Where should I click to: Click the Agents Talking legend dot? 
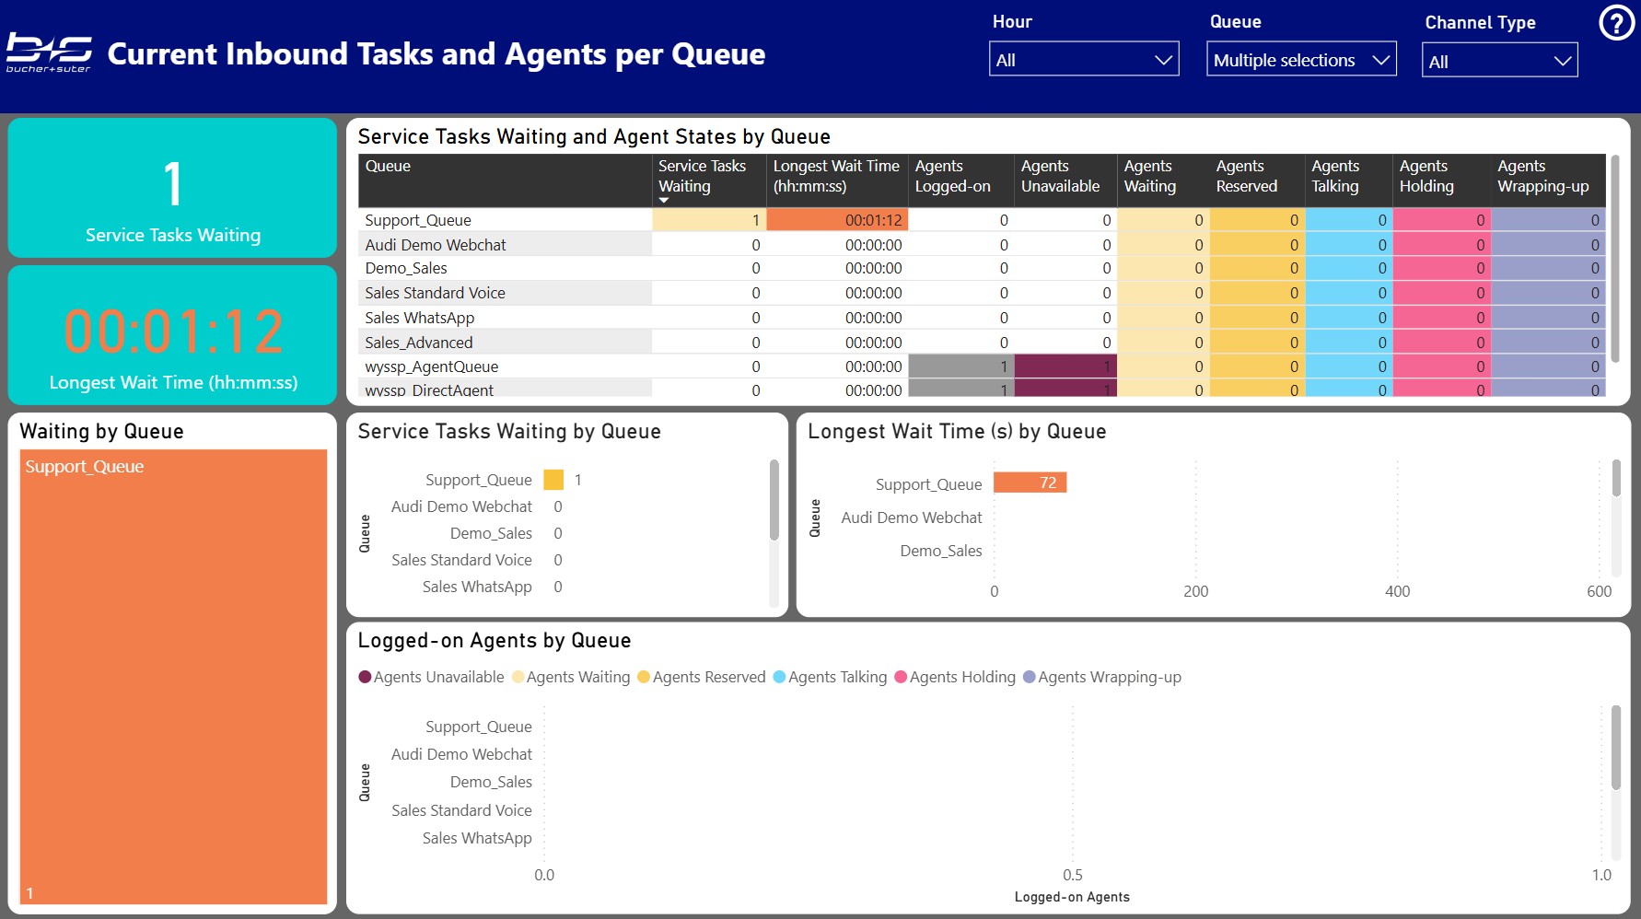pos(781,677)
